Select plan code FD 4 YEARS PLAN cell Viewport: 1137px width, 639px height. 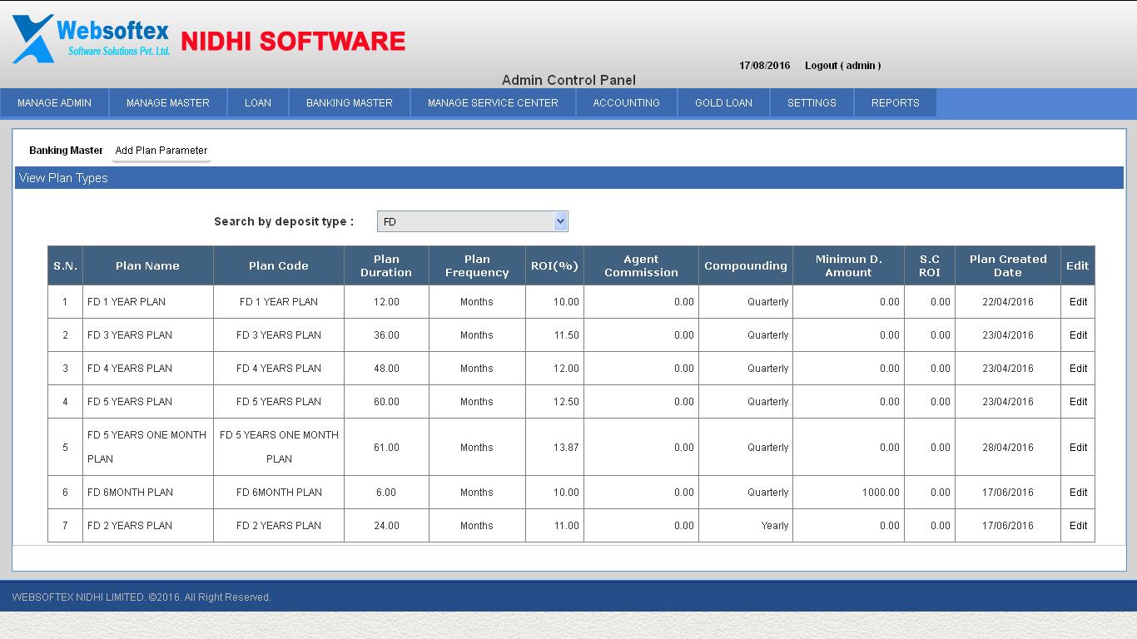pos(279,369)
